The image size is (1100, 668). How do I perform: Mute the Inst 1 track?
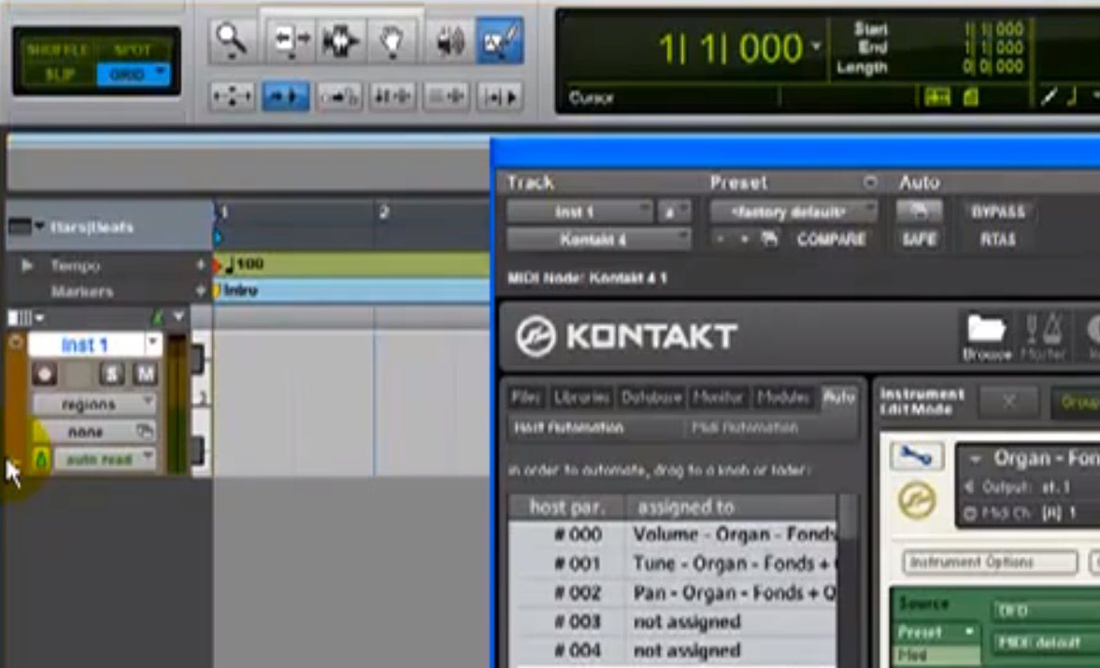pos(144,375)
